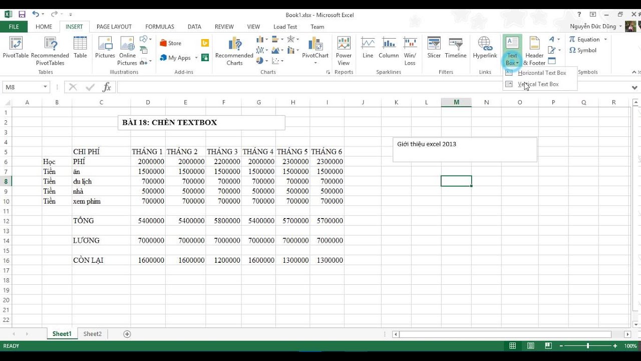Open the DATA tab
The height and width of the screenshot is (361, 641).
[x=194, y=27]
